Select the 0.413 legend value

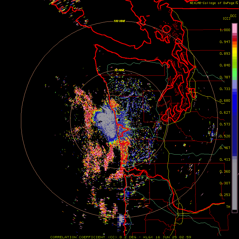pyautogui.click(x=225, y=160)
